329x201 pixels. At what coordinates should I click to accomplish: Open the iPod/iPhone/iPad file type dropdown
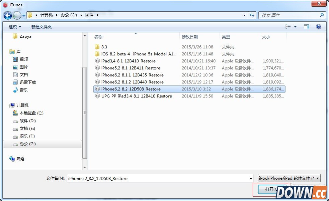(289, 178)
